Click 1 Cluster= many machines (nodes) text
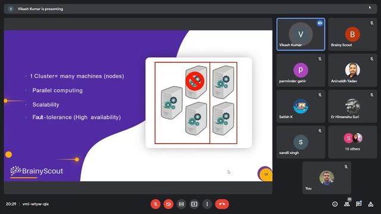The width and height of the screenshot is (381, 214). 77,76
